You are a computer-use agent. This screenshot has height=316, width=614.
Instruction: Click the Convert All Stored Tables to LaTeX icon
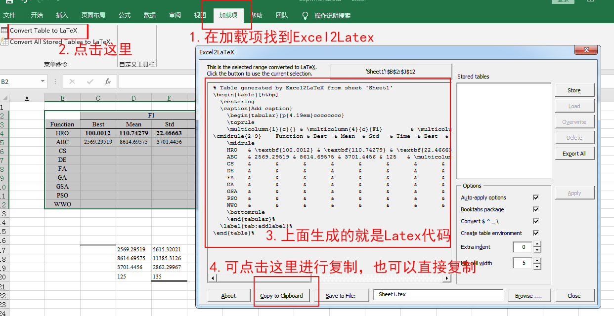[4, 41]
